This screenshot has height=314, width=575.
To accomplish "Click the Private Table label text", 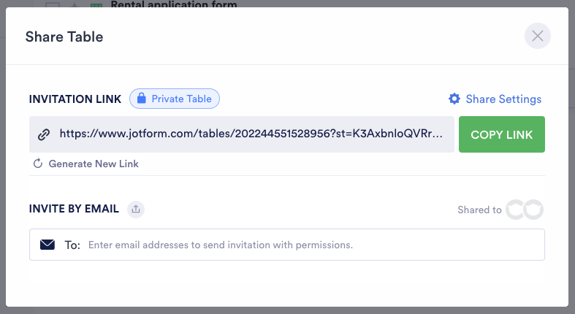I will tap(181, 99).
